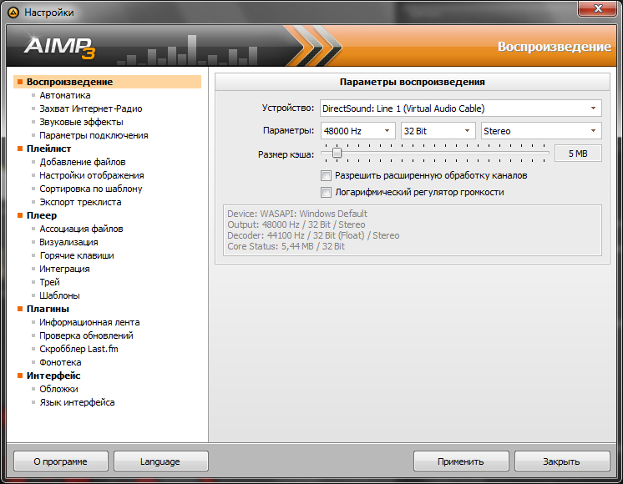Enable Разрешить расширенную обработку каналов checkbox

pos(326,175)
